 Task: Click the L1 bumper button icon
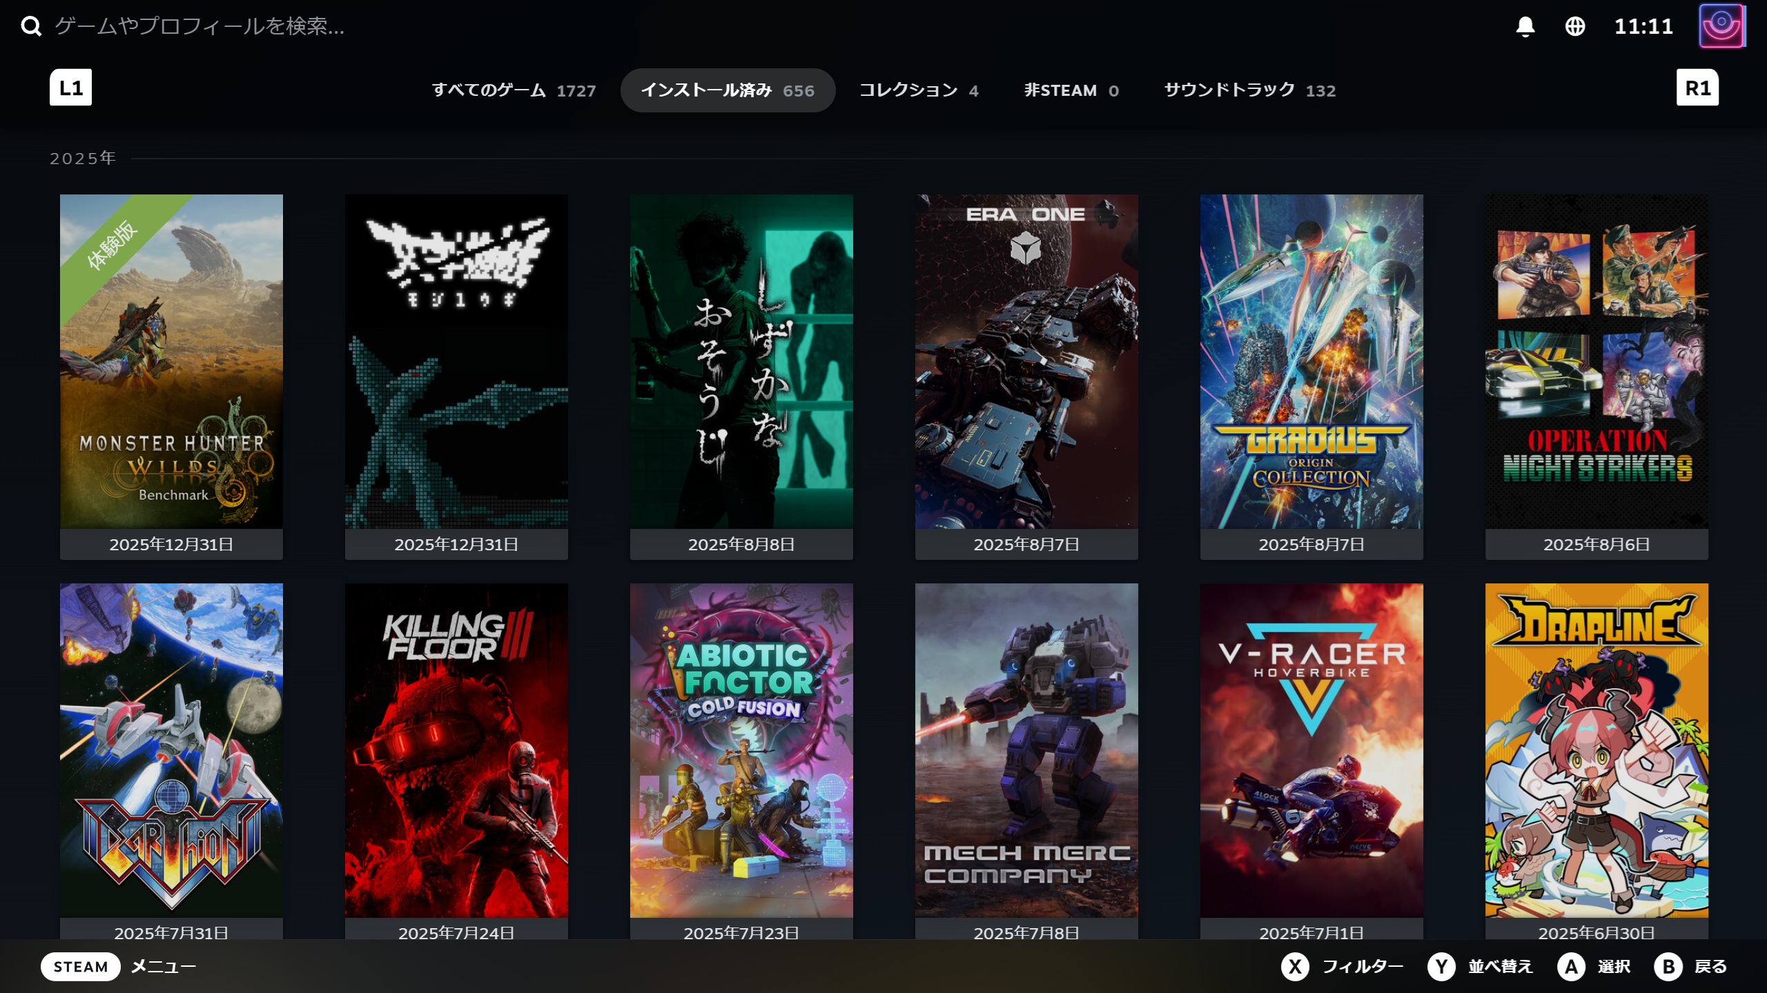[70, 88]
